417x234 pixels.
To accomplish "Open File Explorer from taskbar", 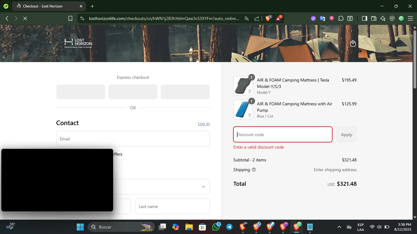I will [x=189, y=227].
